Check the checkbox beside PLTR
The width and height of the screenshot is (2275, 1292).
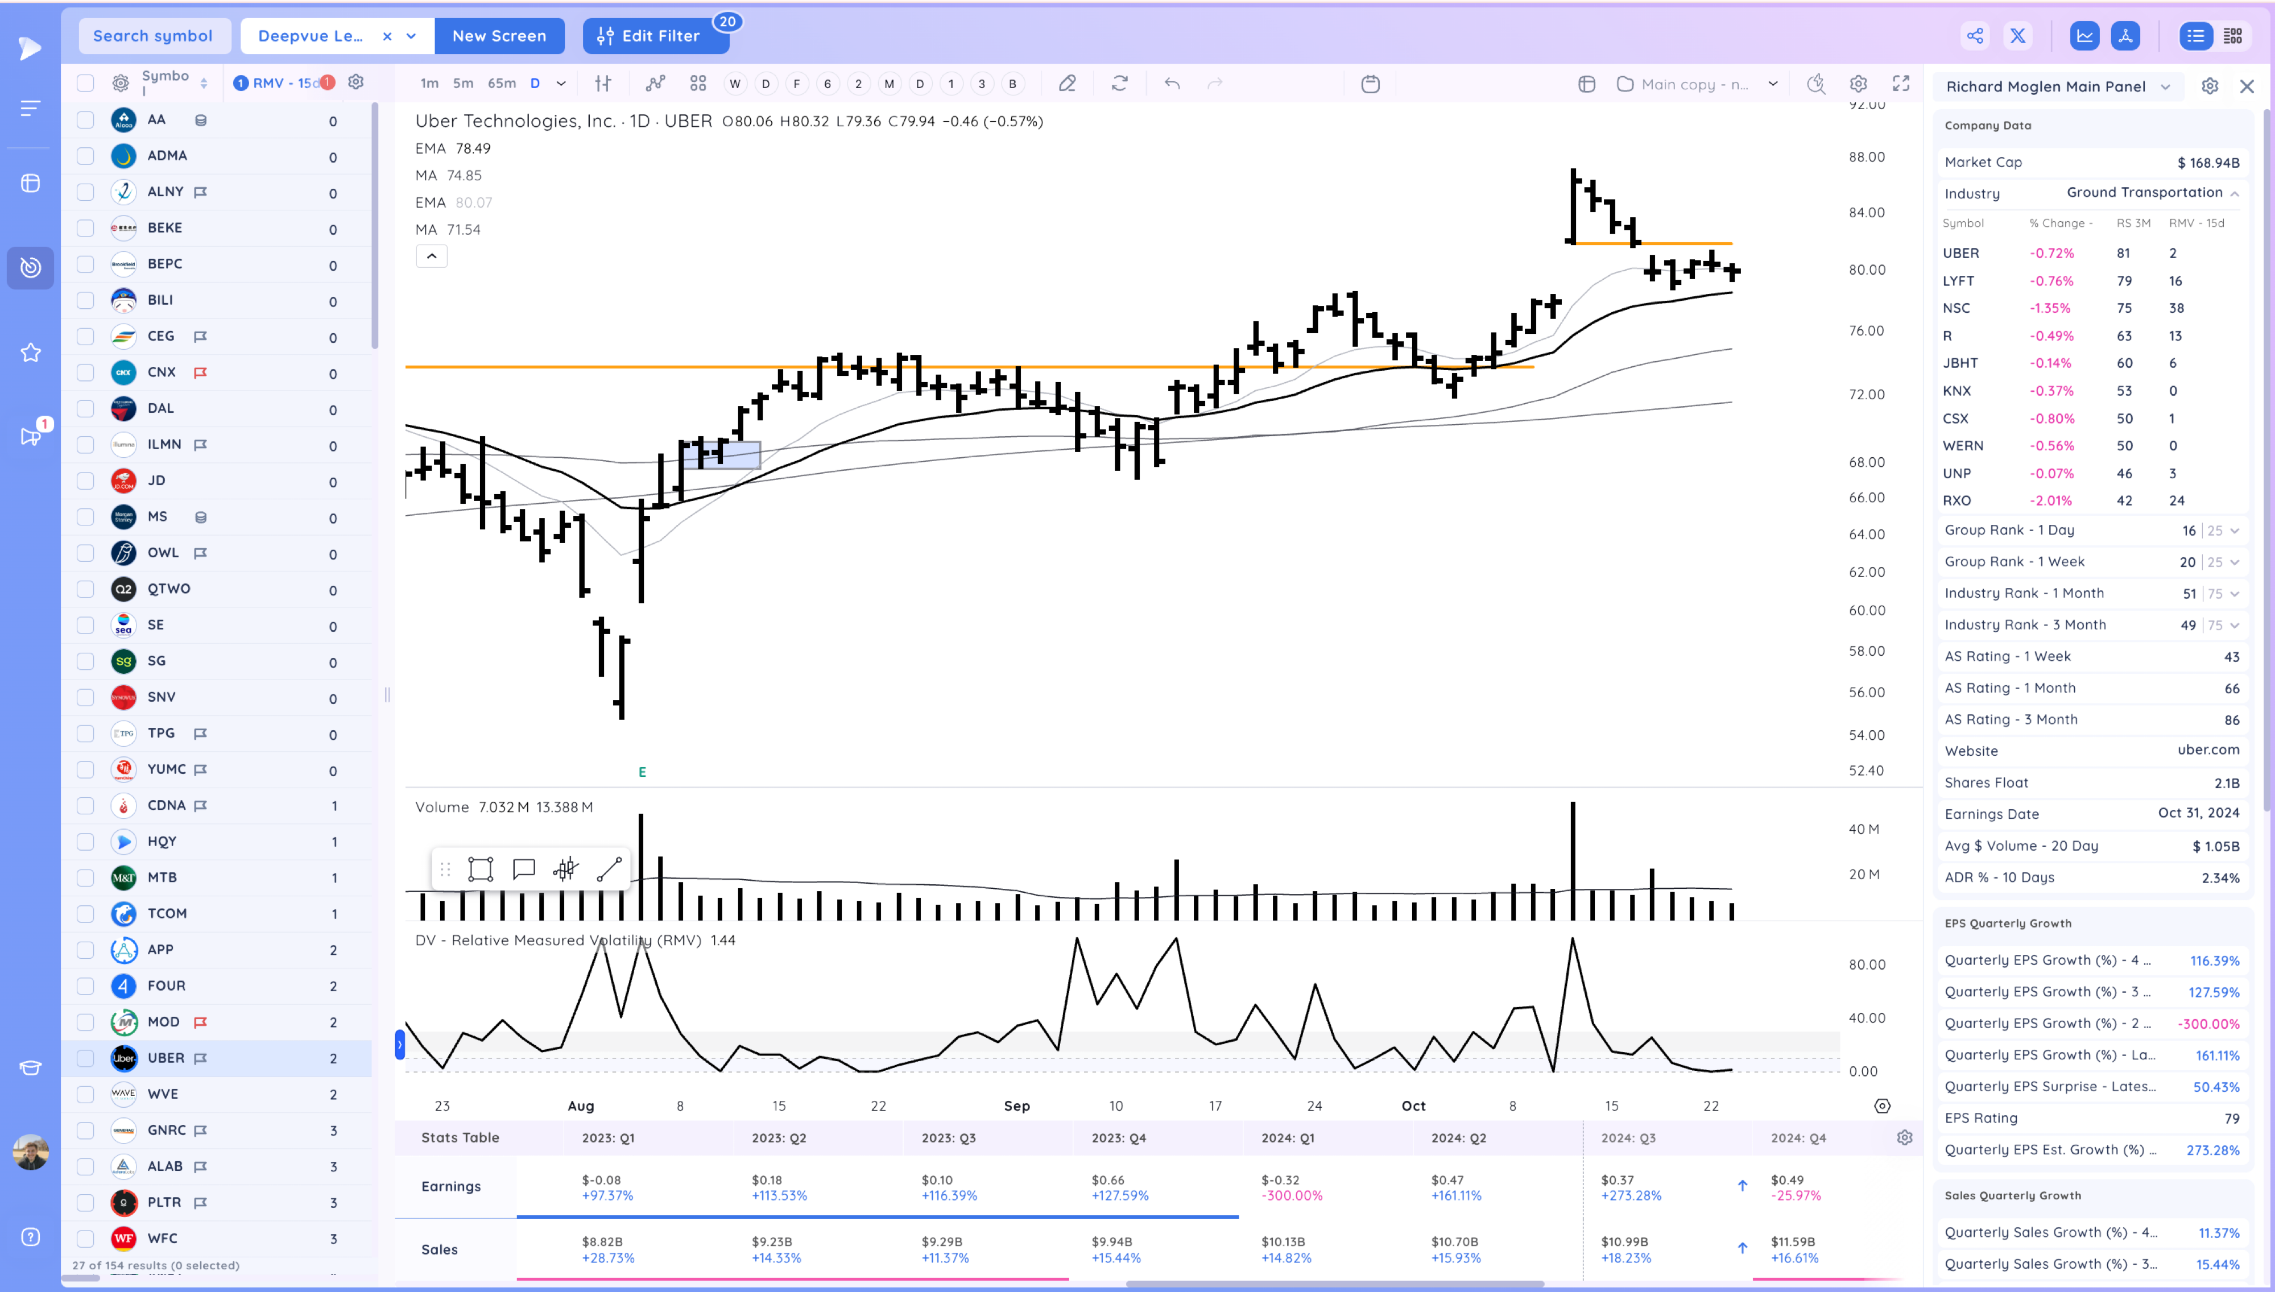84,1202
